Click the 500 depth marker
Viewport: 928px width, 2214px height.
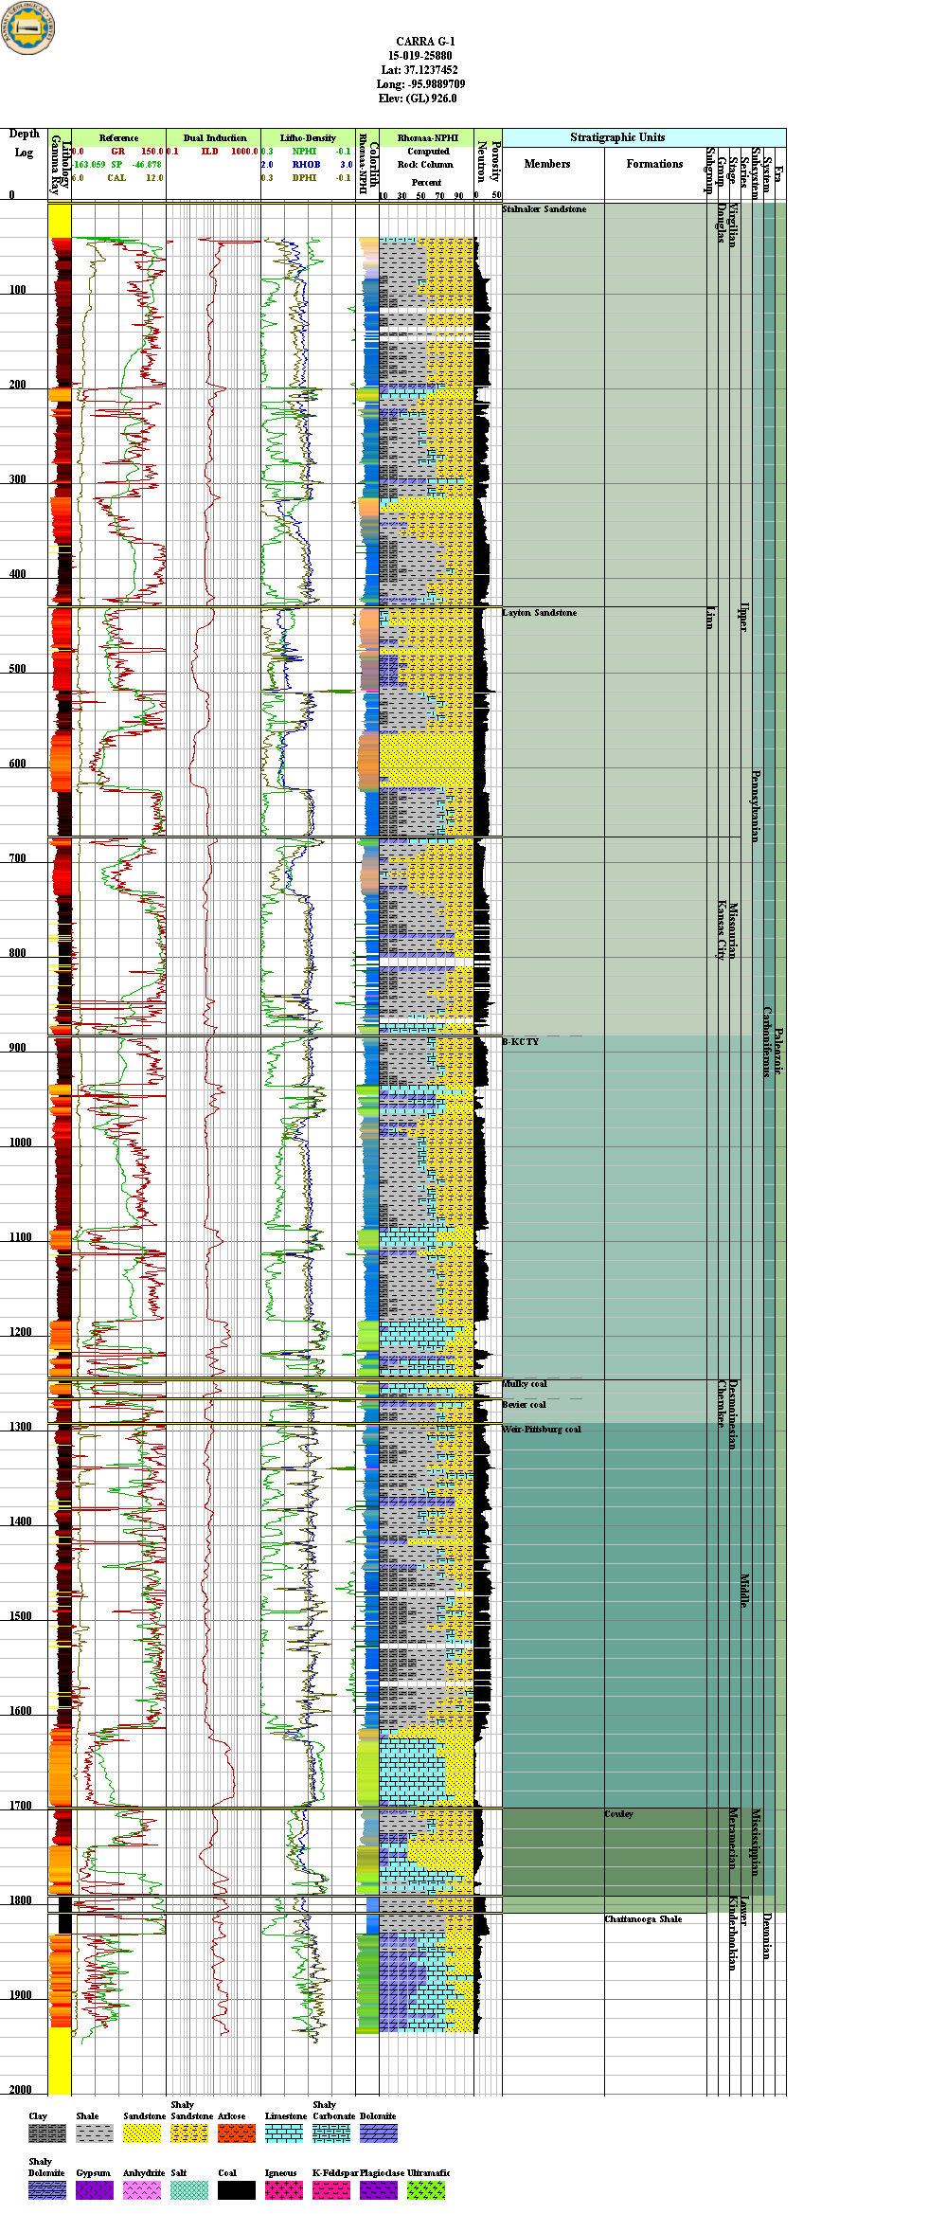tap(18, 669)
